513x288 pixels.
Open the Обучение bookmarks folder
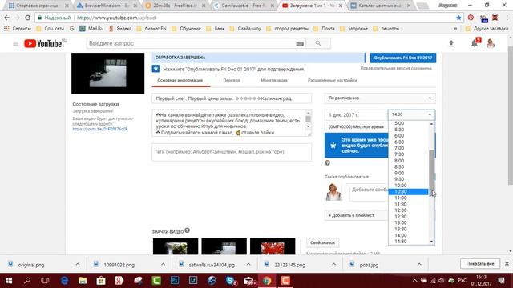click(186, 29)
